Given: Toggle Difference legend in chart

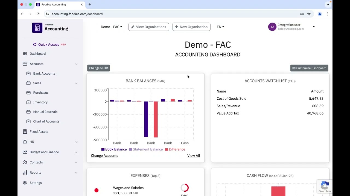Looking at the screenshot, I should point(175,149).
